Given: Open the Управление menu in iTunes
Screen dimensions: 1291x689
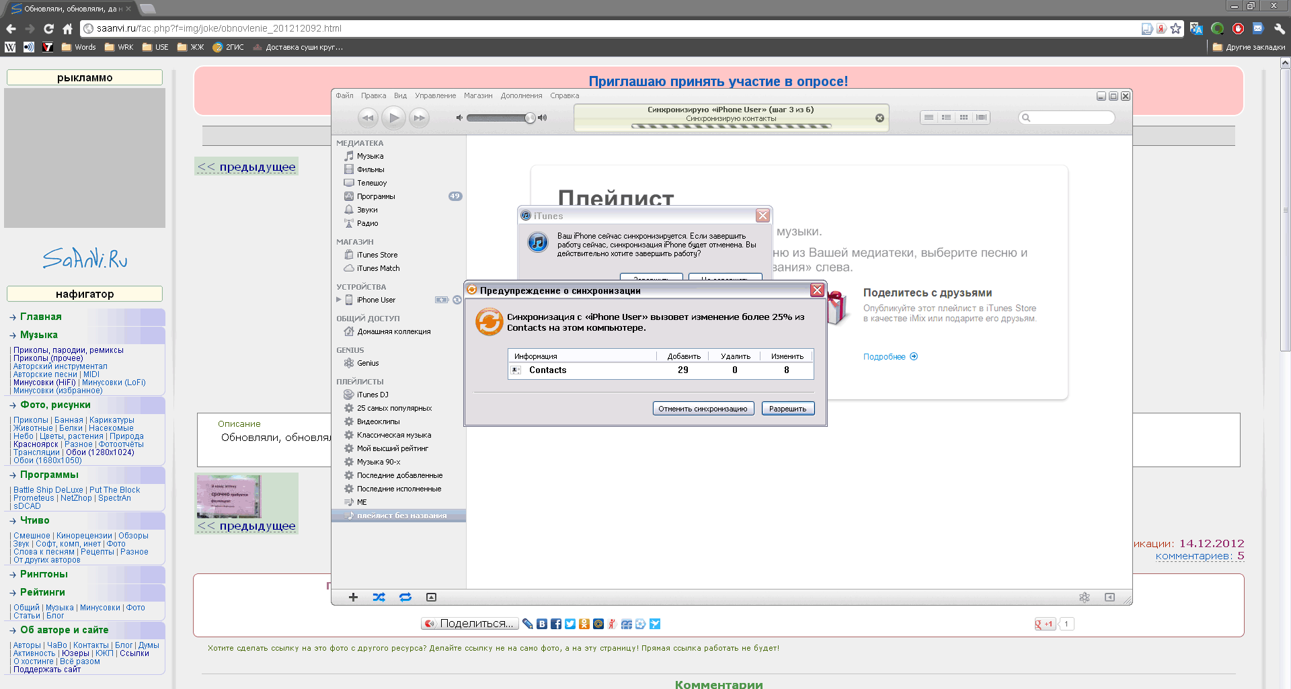Looking at the screenshot, I should (x=435, y=95).
